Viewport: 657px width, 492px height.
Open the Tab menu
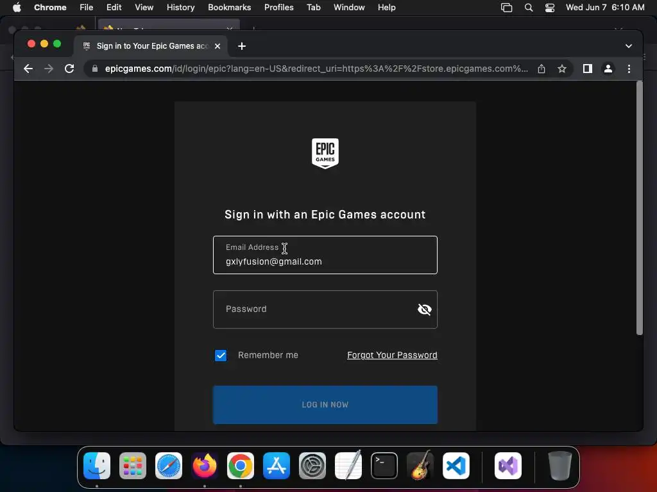point(313,8)
